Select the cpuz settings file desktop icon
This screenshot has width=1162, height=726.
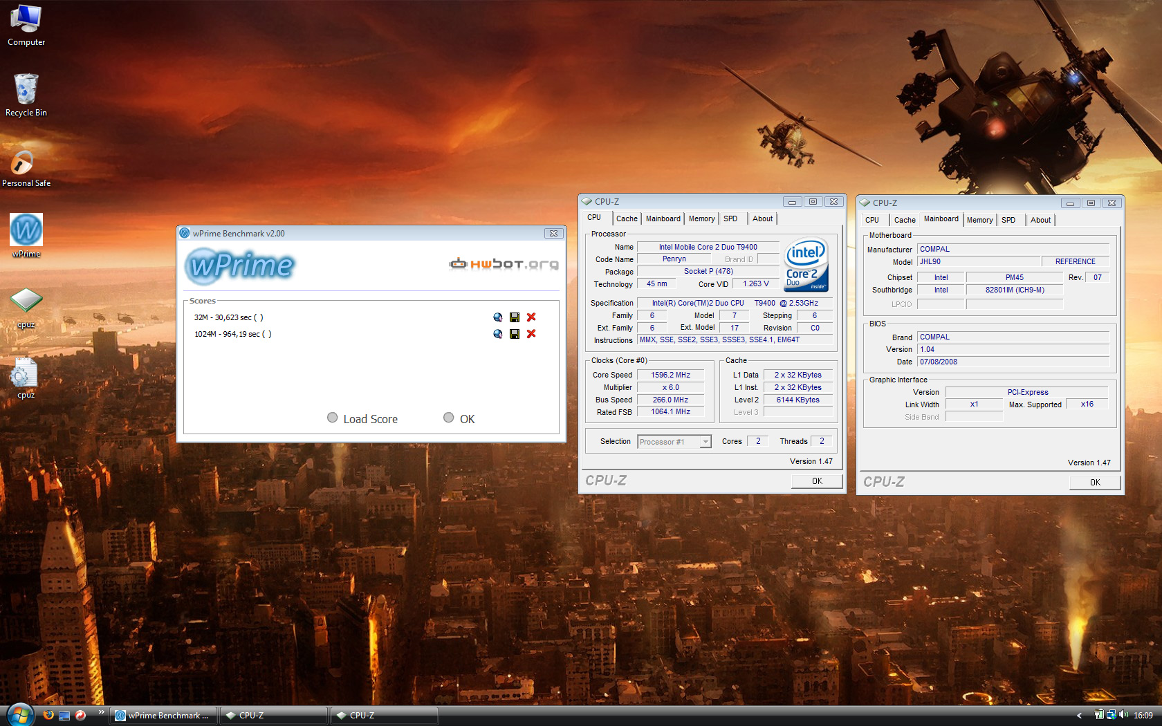tap(26, 378)
